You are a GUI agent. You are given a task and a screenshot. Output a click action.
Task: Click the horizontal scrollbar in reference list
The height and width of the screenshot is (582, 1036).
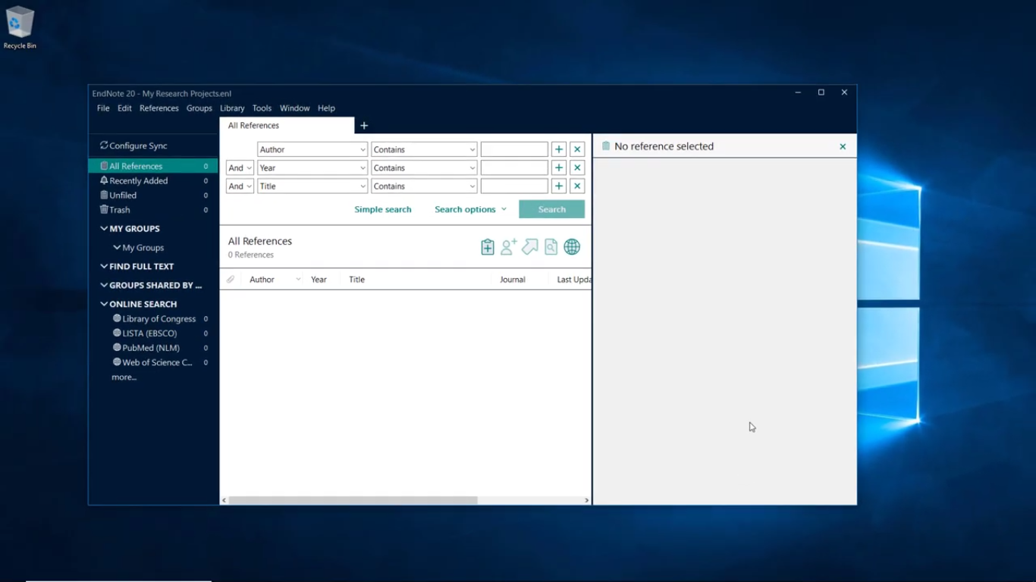point(353,500)
